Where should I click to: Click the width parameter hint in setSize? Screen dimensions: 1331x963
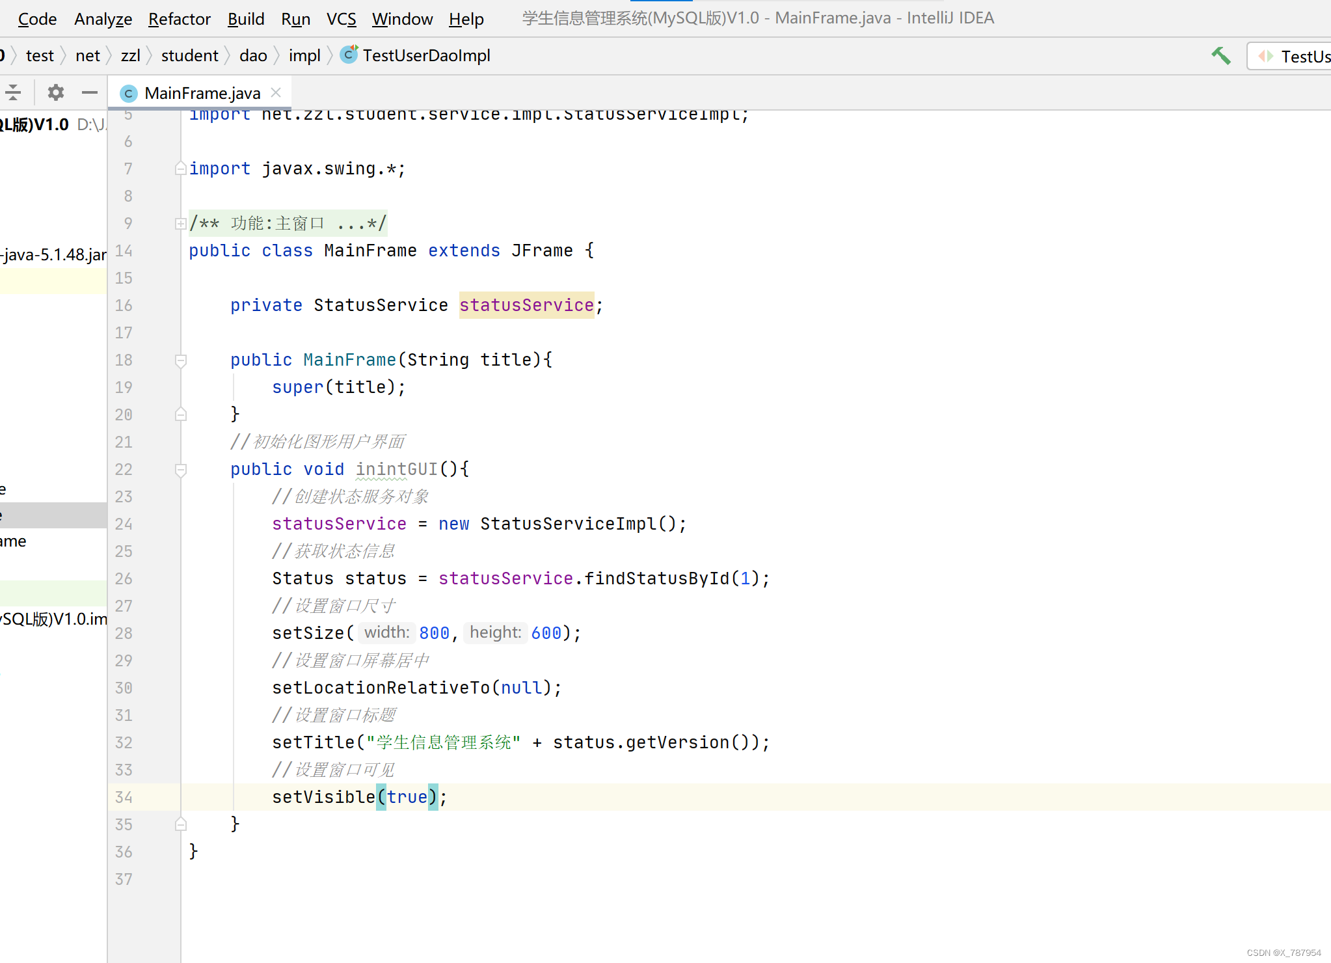click(x=386, y=632)
